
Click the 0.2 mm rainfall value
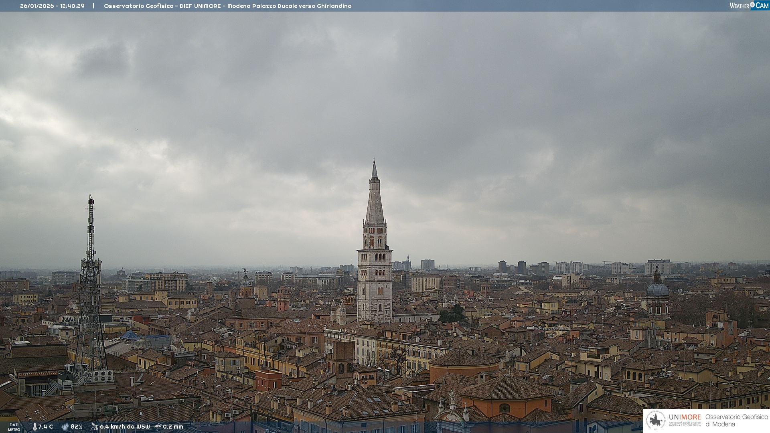coord(173,427)
